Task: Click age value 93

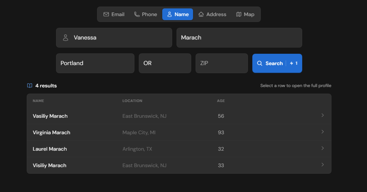Action: (221, 132)
